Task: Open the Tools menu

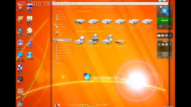Action: pyautogui.click(x=70, y=4)
